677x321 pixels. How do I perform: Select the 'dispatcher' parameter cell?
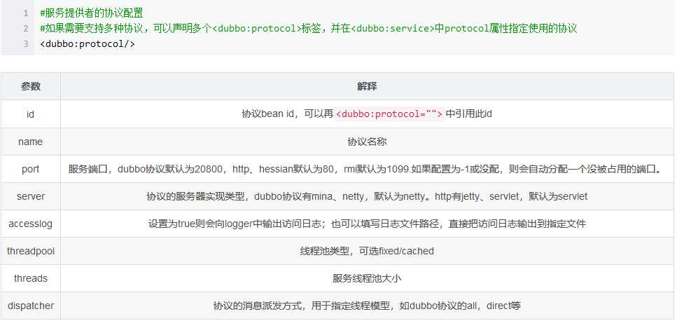coord(31,306)
